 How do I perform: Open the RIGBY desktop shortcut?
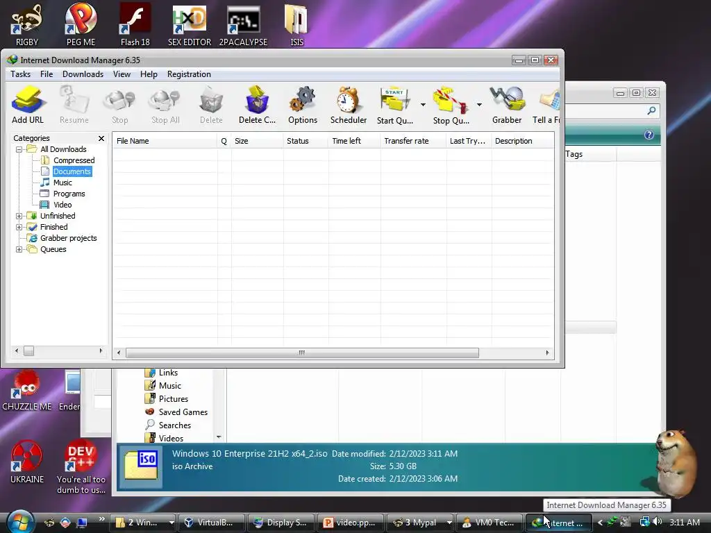click(27, 25)
